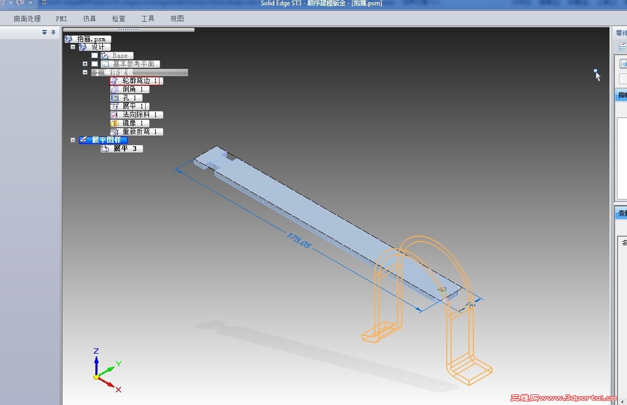
Task: Open the left panel options dropdown arrow
Action: (x=45, y=32)
